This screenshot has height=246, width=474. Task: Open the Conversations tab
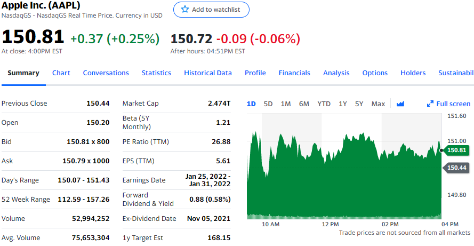pos(106,73)
